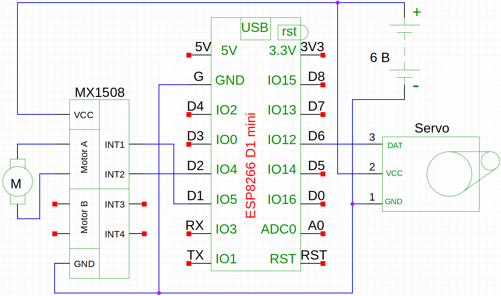Select the INT1 input label
501x296 pixels.
115,145
